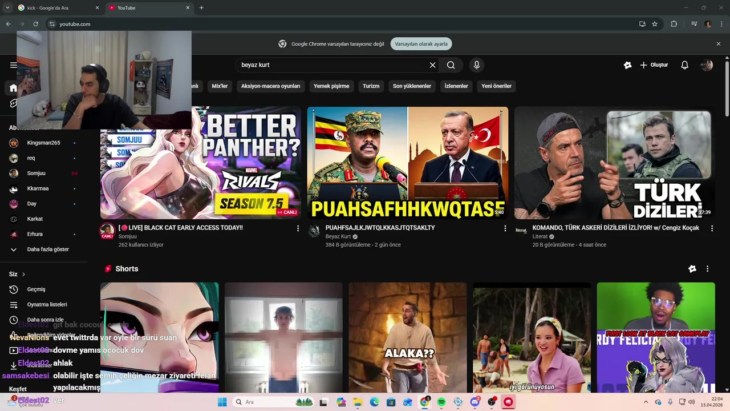
Task: Open the media controls icon in Chrome toolbar
Action: (694, 24)
